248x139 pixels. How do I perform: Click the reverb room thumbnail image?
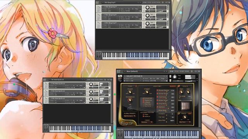pos(185,106)
